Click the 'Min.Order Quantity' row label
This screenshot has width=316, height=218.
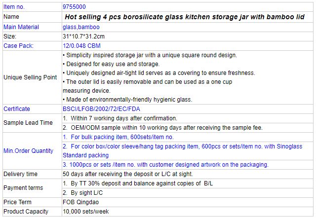[29, 151]
